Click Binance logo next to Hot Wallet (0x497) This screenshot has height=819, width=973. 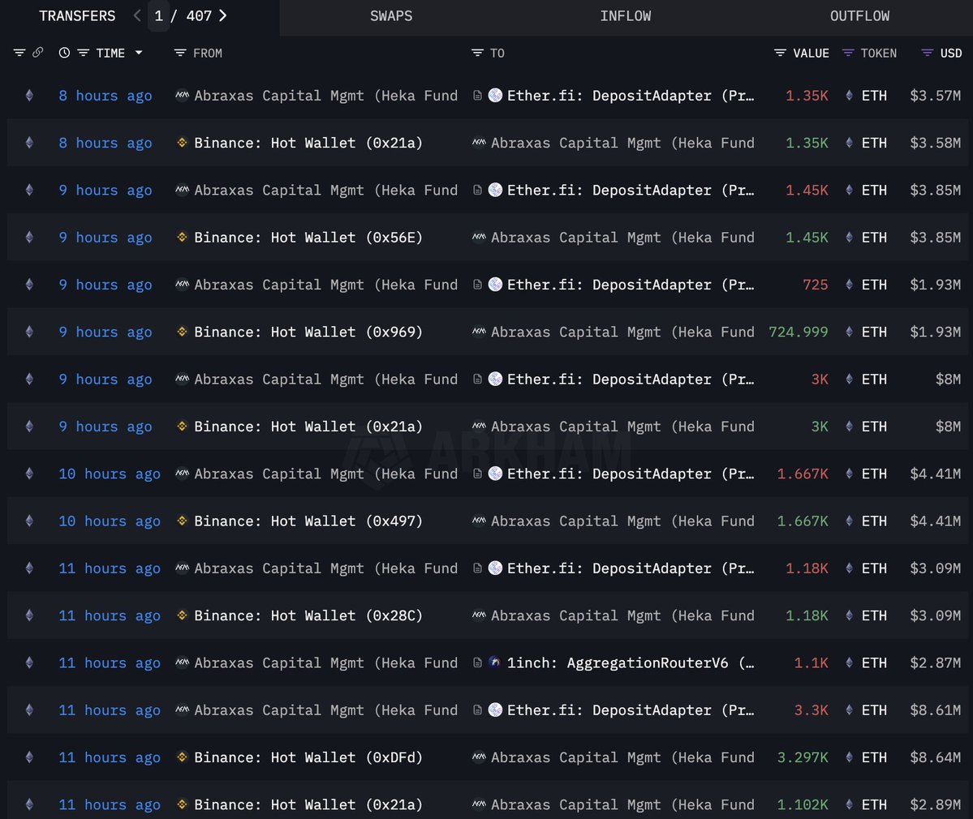[x=182, y=521]
